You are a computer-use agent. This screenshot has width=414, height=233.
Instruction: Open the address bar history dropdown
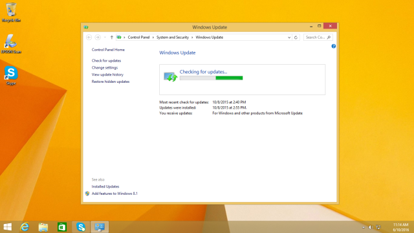(x=289, y=38)
